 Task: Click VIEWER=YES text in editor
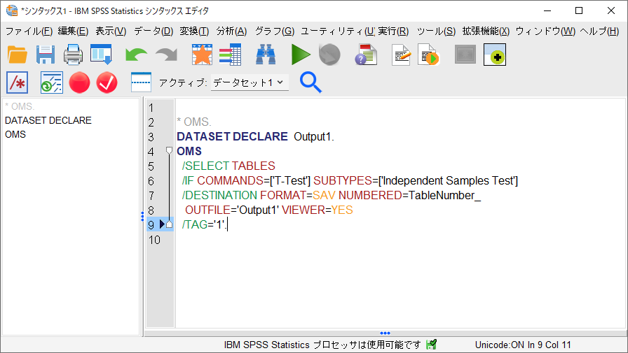point(318,210)
